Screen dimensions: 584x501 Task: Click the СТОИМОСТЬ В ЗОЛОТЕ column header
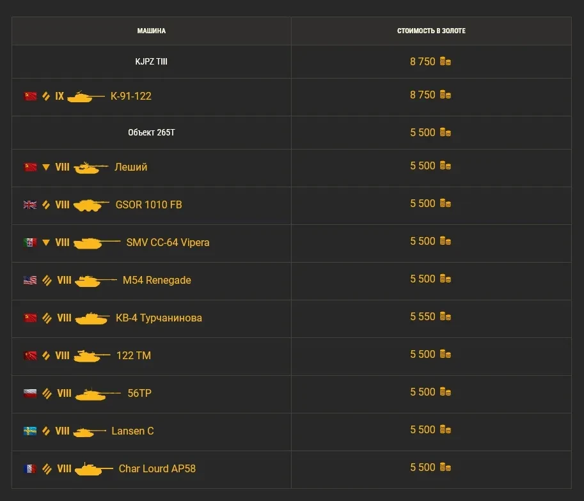point(431,31)
